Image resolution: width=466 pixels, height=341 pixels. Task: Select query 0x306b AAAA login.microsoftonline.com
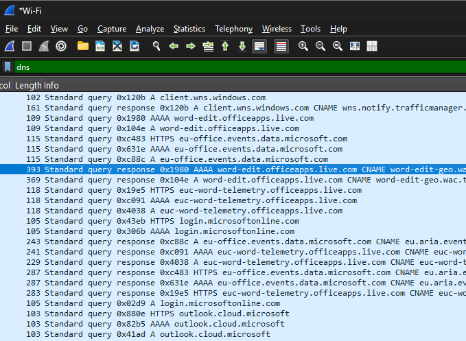tap(233, 231)
